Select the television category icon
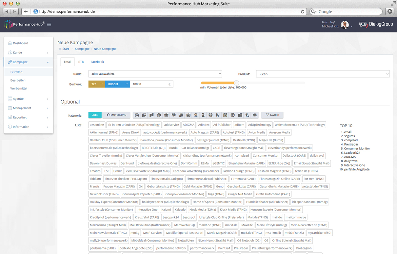 tap(188, 115)
